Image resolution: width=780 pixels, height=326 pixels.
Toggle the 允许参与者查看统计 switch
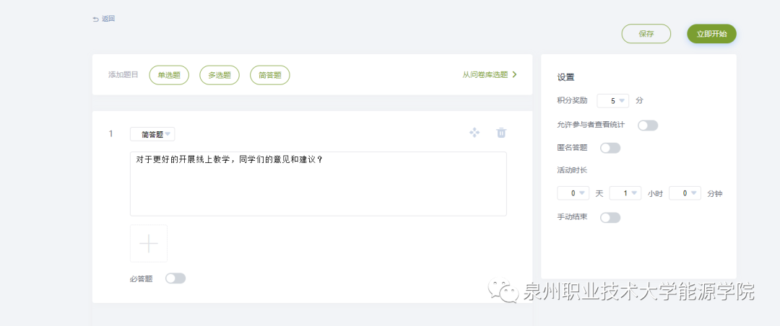coord(648,125)
